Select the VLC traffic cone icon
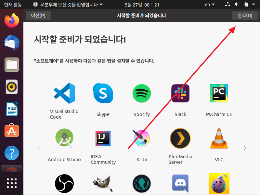This screenshot has height=195, width=260. click(219, 138)
